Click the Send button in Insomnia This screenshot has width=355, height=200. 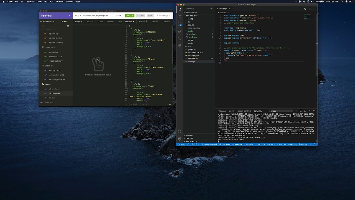pos(118,16)
